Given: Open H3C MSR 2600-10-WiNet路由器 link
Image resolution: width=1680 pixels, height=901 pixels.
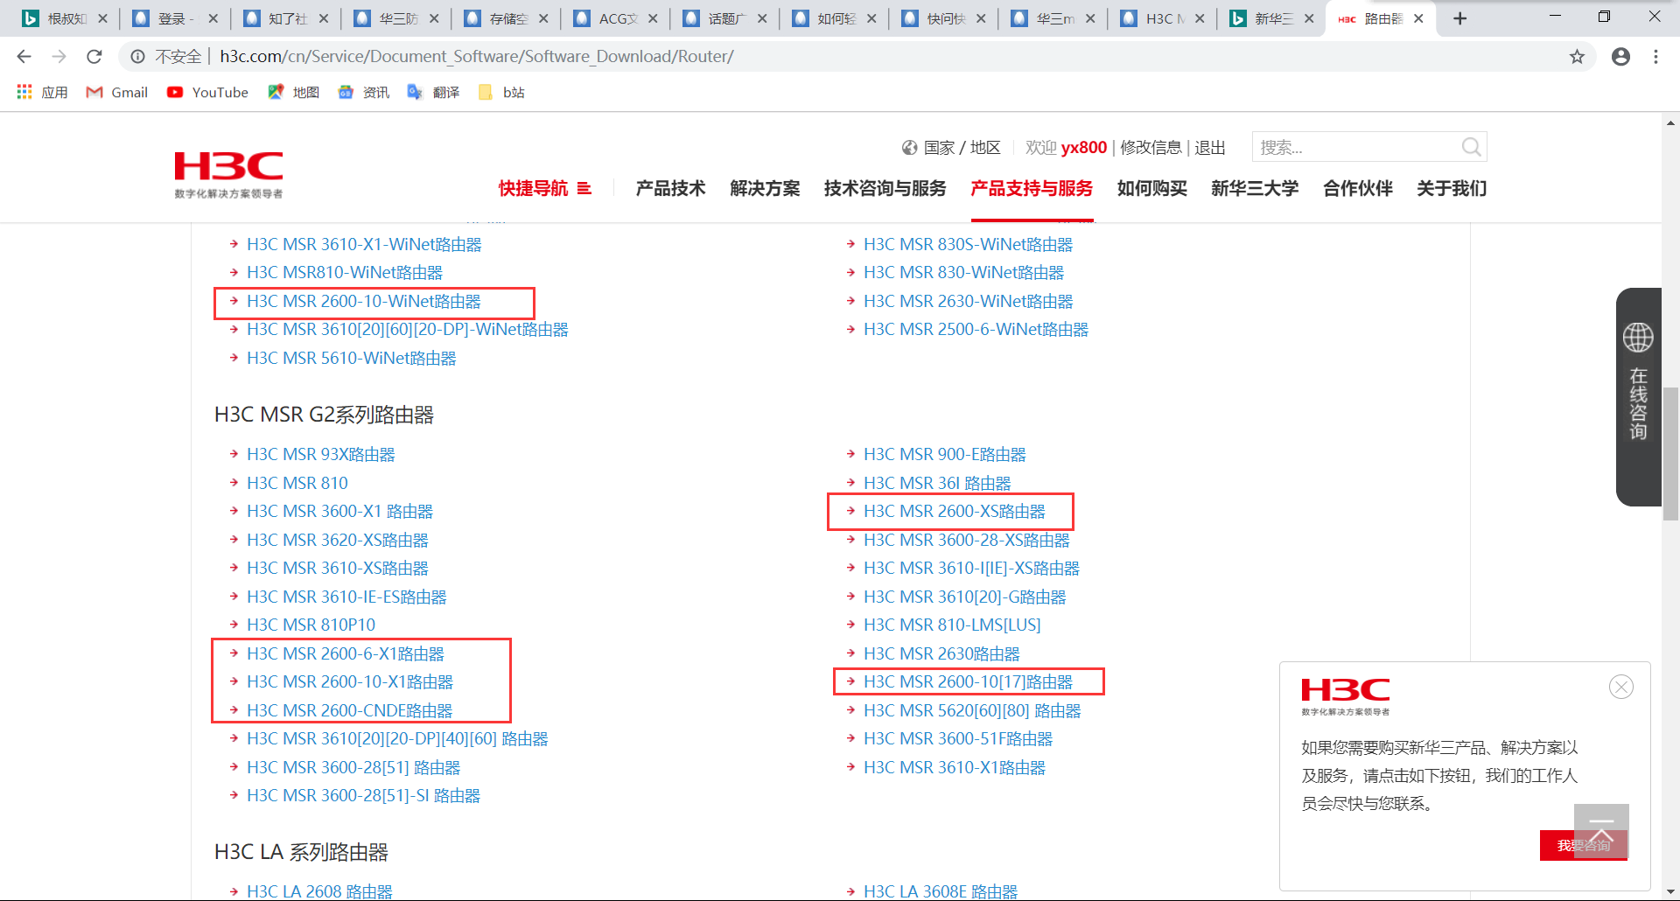Looking at the screenshot, I should 364,302.
